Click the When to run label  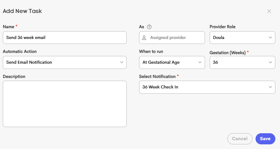pyautogui.click(x=151, y=52)
